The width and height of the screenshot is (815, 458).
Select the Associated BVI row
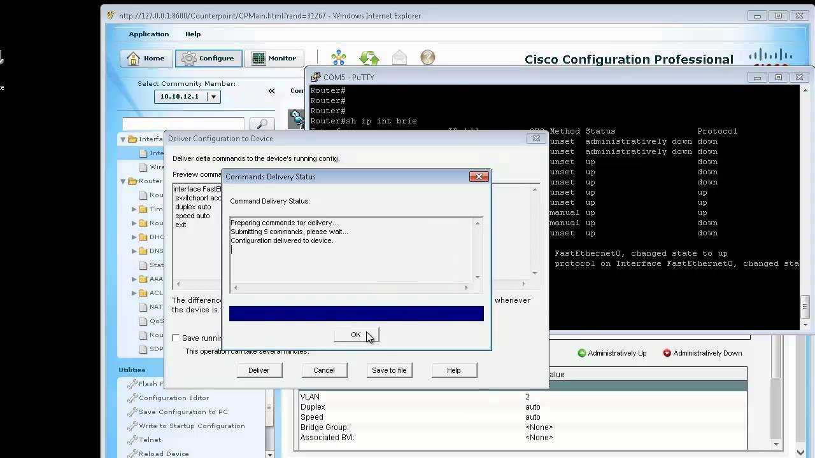[522, 438]
